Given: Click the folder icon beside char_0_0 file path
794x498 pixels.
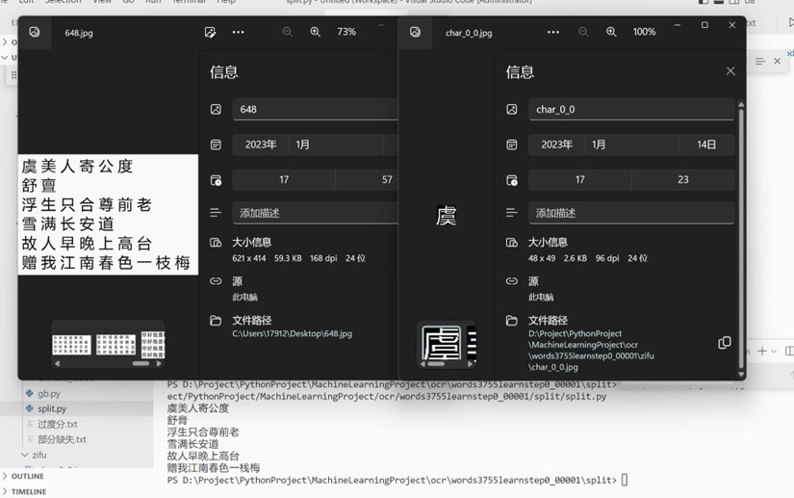Looking at the screenshot, I should pos(512,321).
